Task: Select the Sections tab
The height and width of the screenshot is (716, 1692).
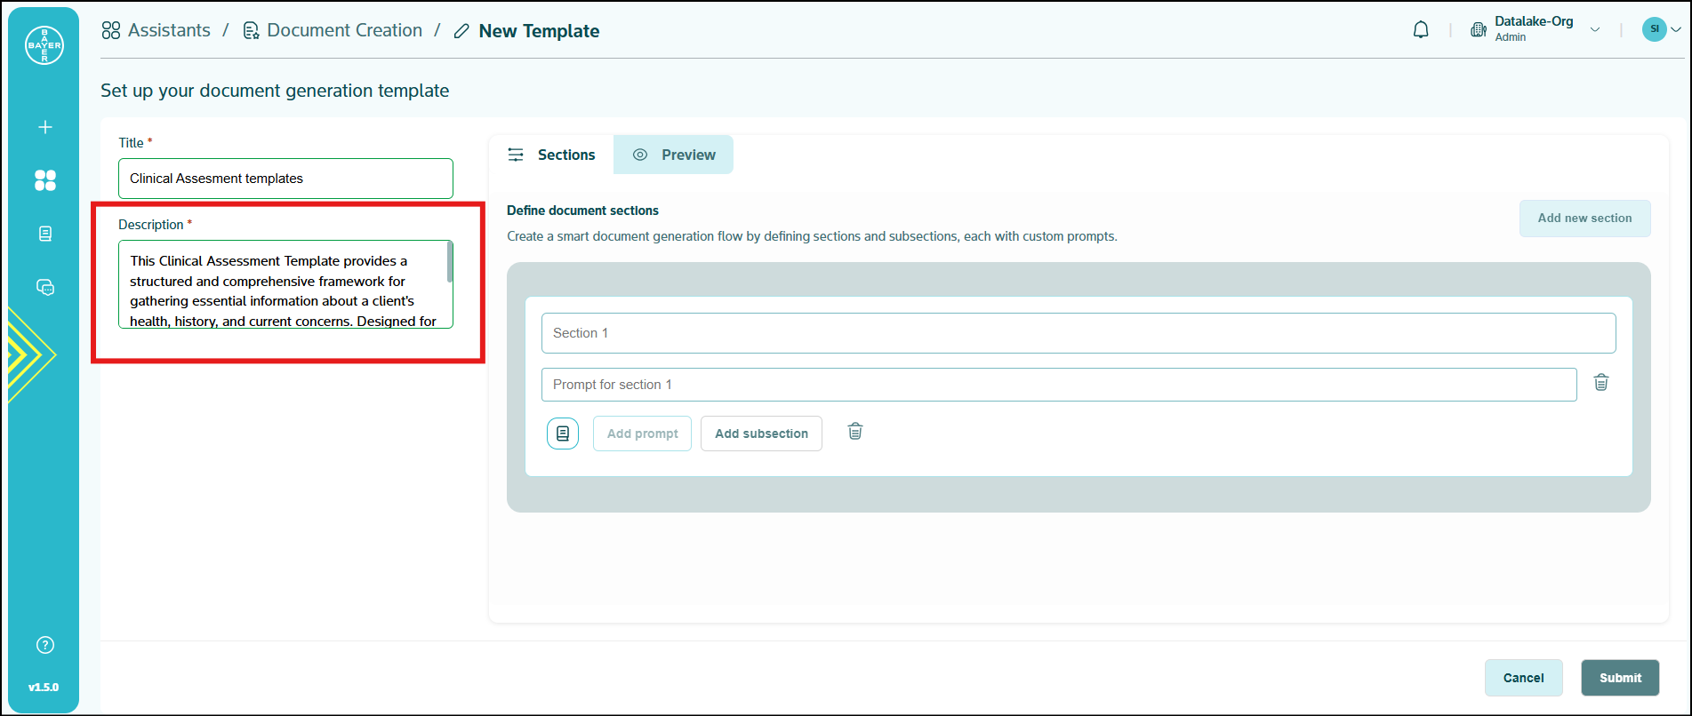Action: tap(551, 155)
